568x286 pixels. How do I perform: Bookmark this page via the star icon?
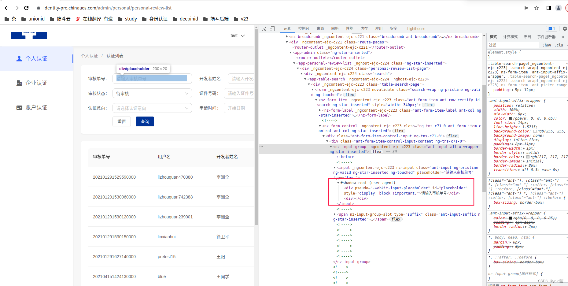coord(537,8)
